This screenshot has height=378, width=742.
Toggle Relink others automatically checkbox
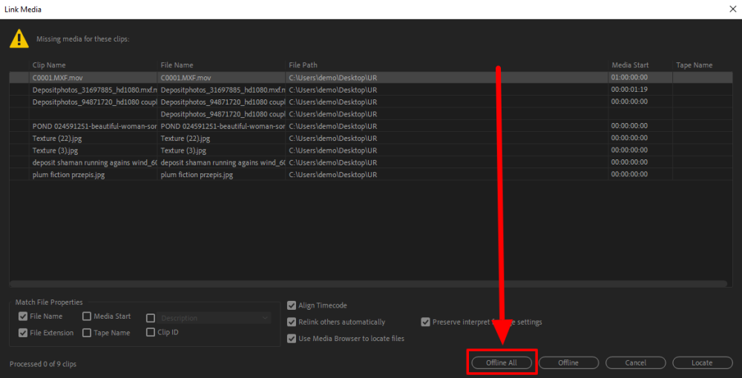(x=292, y=322)
